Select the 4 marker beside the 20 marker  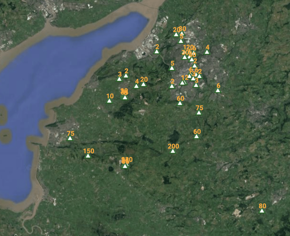136,86
